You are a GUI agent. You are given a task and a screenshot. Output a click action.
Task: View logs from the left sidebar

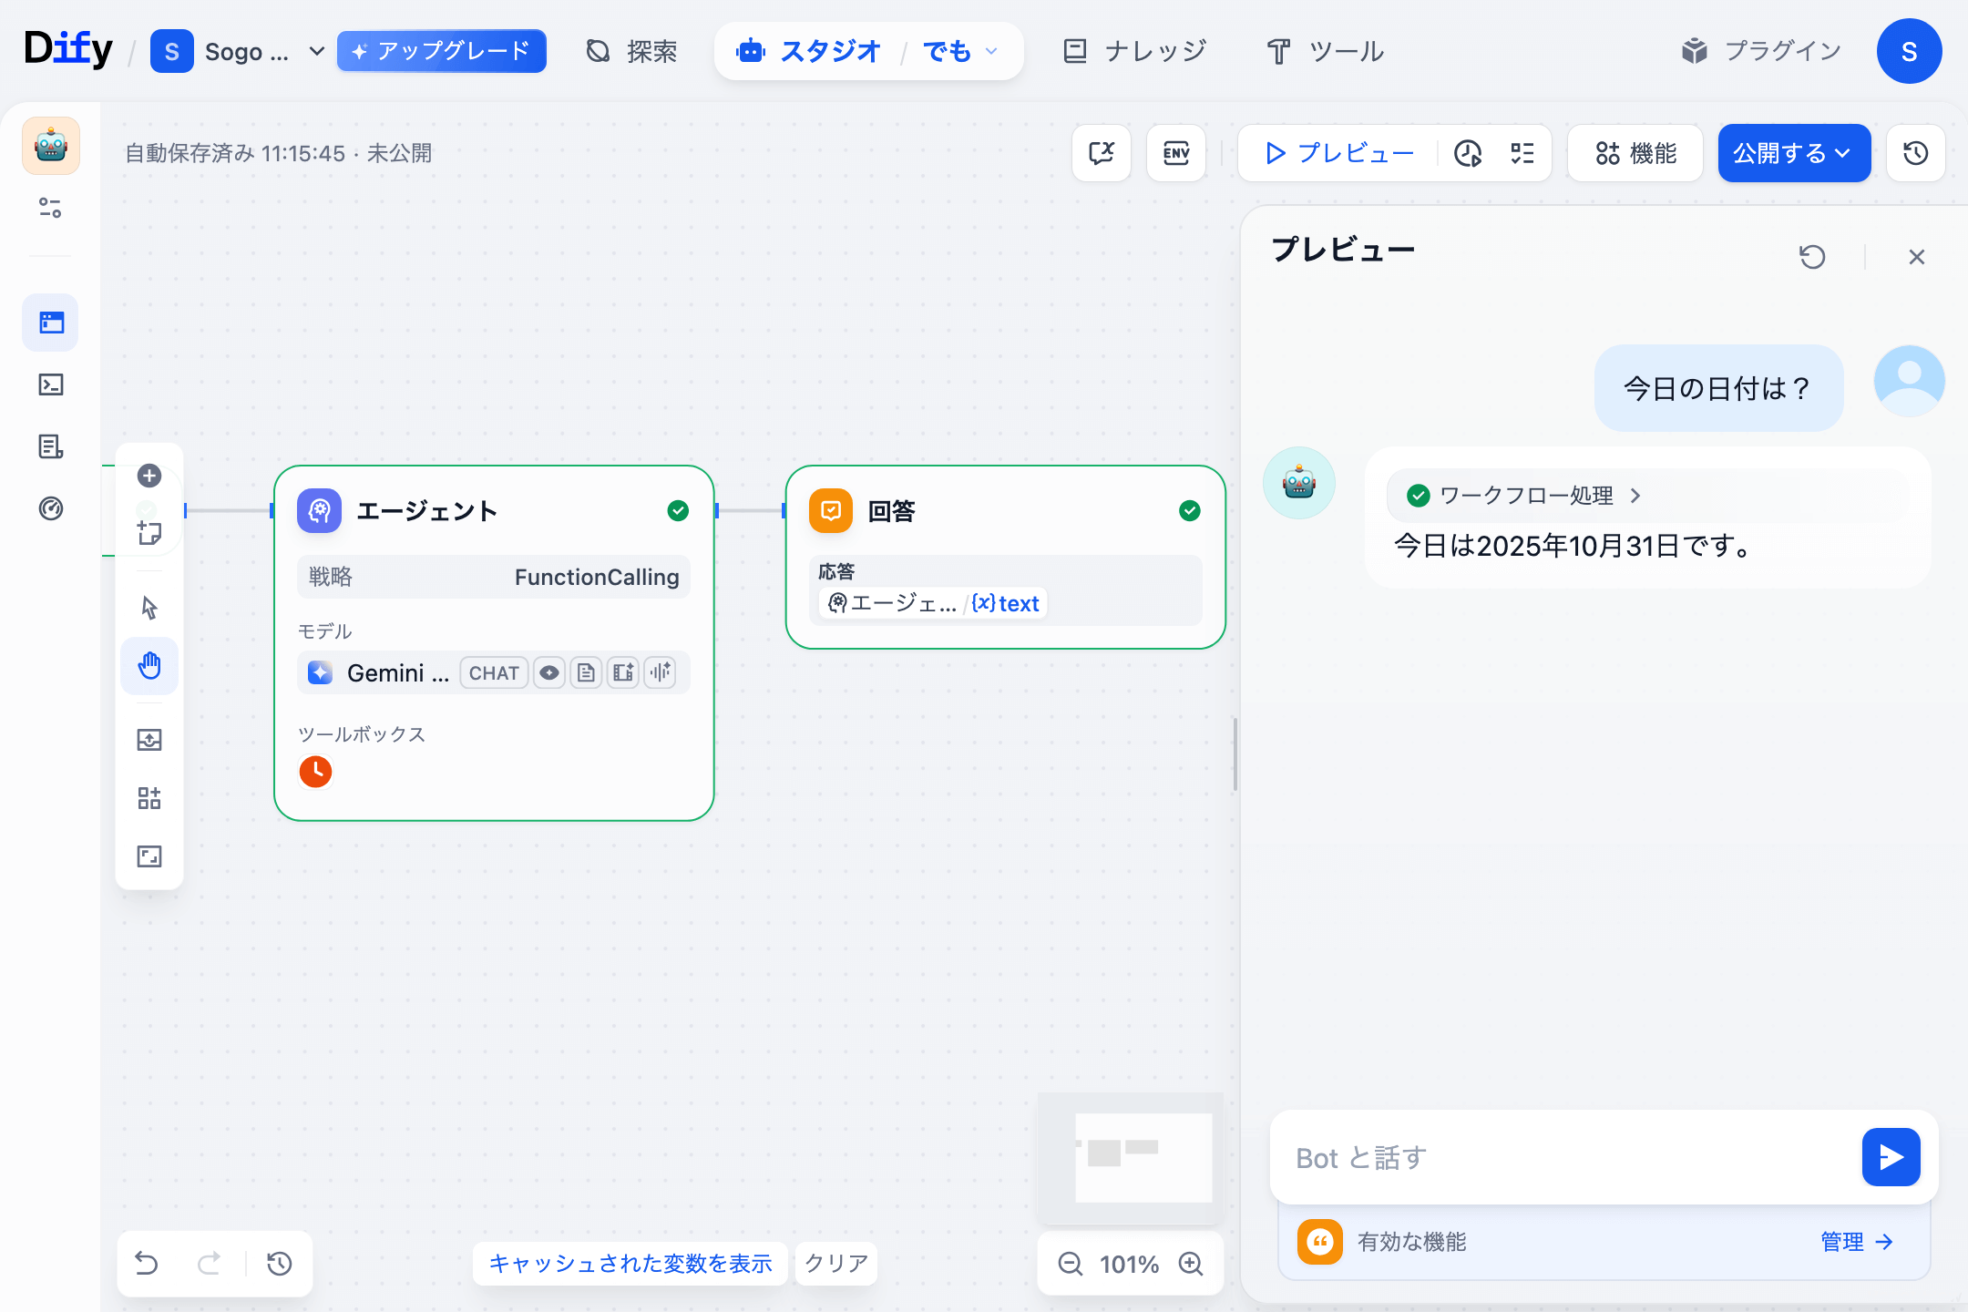(51, 446)
